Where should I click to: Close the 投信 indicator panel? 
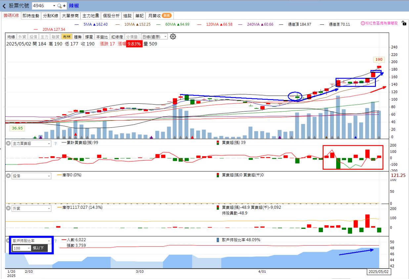[x=9, y=176]
